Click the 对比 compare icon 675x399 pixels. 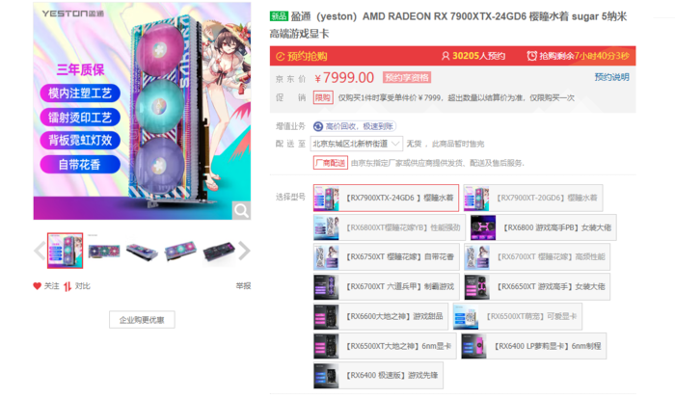pos(67,286)
